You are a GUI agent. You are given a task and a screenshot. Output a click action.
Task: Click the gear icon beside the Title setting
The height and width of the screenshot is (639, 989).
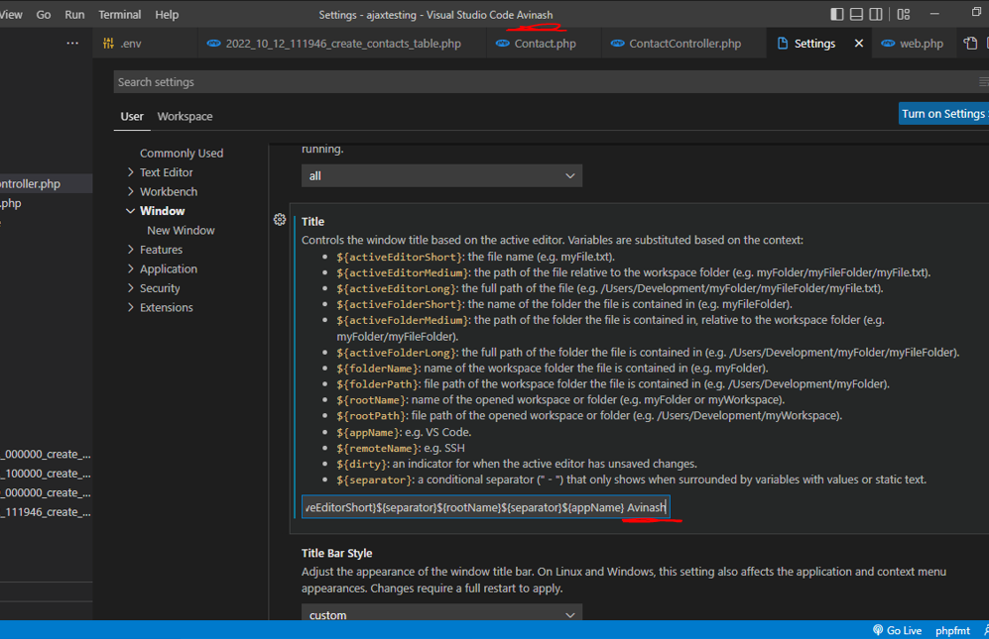point(280,219)
